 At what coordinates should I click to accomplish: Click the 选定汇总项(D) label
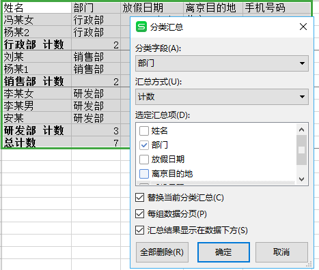pyautogui.click(x=163, y=115)
